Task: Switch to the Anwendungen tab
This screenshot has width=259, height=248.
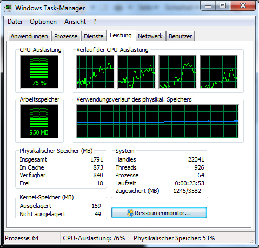Action: pos(29,36)
